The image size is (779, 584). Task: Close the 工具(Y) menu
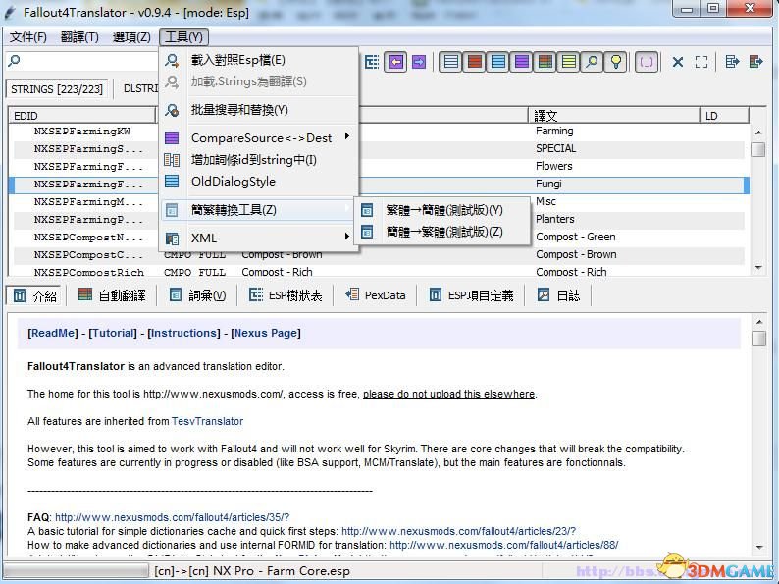pyautogui.click(x=183, y=37)
